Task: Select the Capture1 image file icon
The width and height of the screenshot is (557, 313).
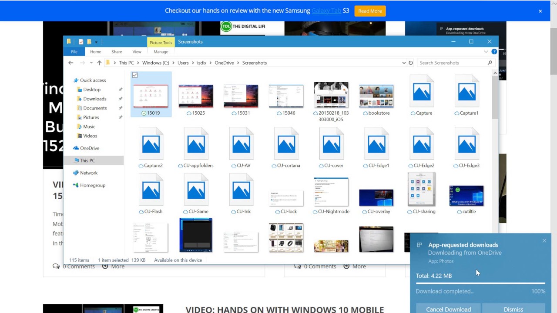Action: [x=466, y=91]
